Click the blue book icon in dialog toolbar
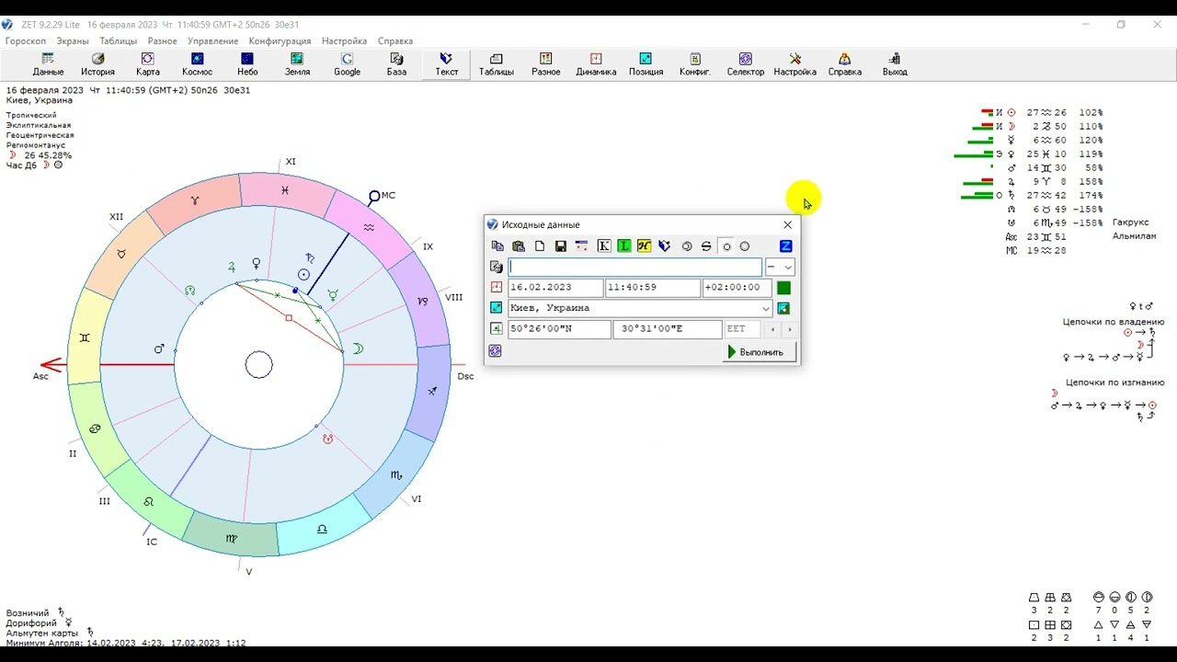 pyautogui.click(x=664, y=246)
